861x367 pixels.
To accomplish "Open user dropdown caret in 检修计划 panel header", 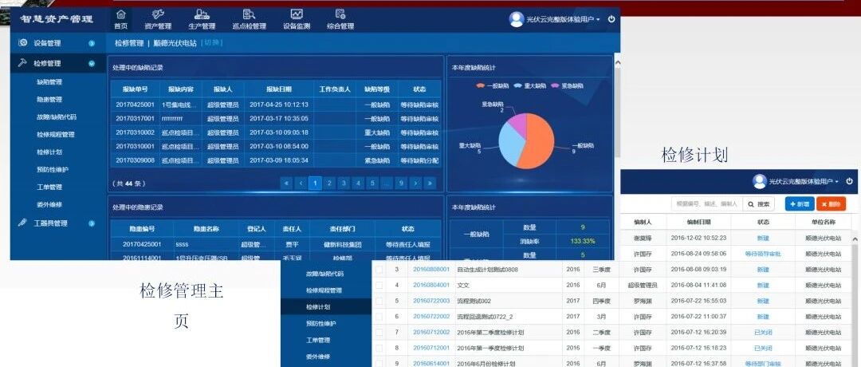I will [x=837, y=182].
